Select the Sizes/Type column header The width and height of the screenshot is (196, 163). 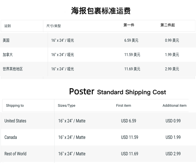tap(66, 105)
